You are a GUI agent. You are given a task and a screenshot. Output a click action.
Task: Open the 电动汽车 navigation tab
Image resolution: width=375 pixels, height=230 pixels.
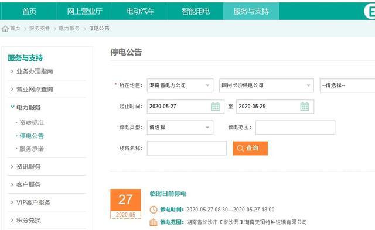(x=140, y=11)
